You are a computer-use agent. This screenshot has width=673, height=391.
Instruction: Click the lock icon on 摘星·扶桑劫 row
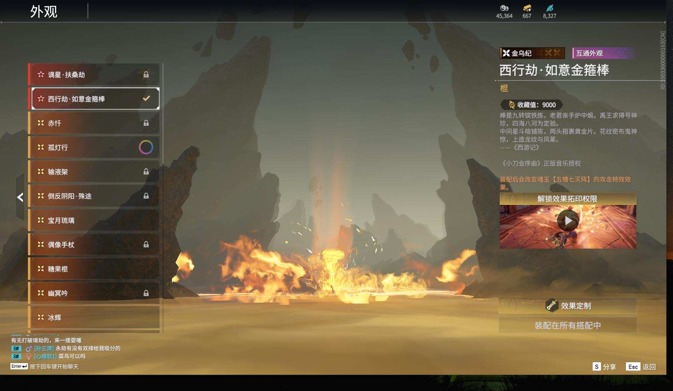(x=146, y=75)
